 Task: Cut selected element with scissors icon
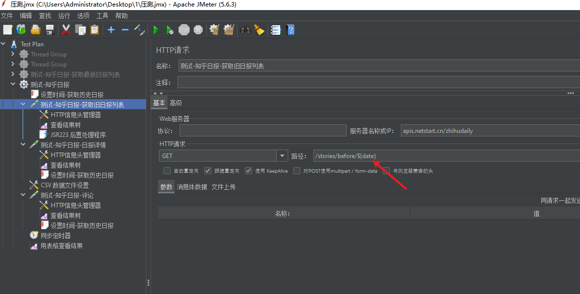coord(66,30)
